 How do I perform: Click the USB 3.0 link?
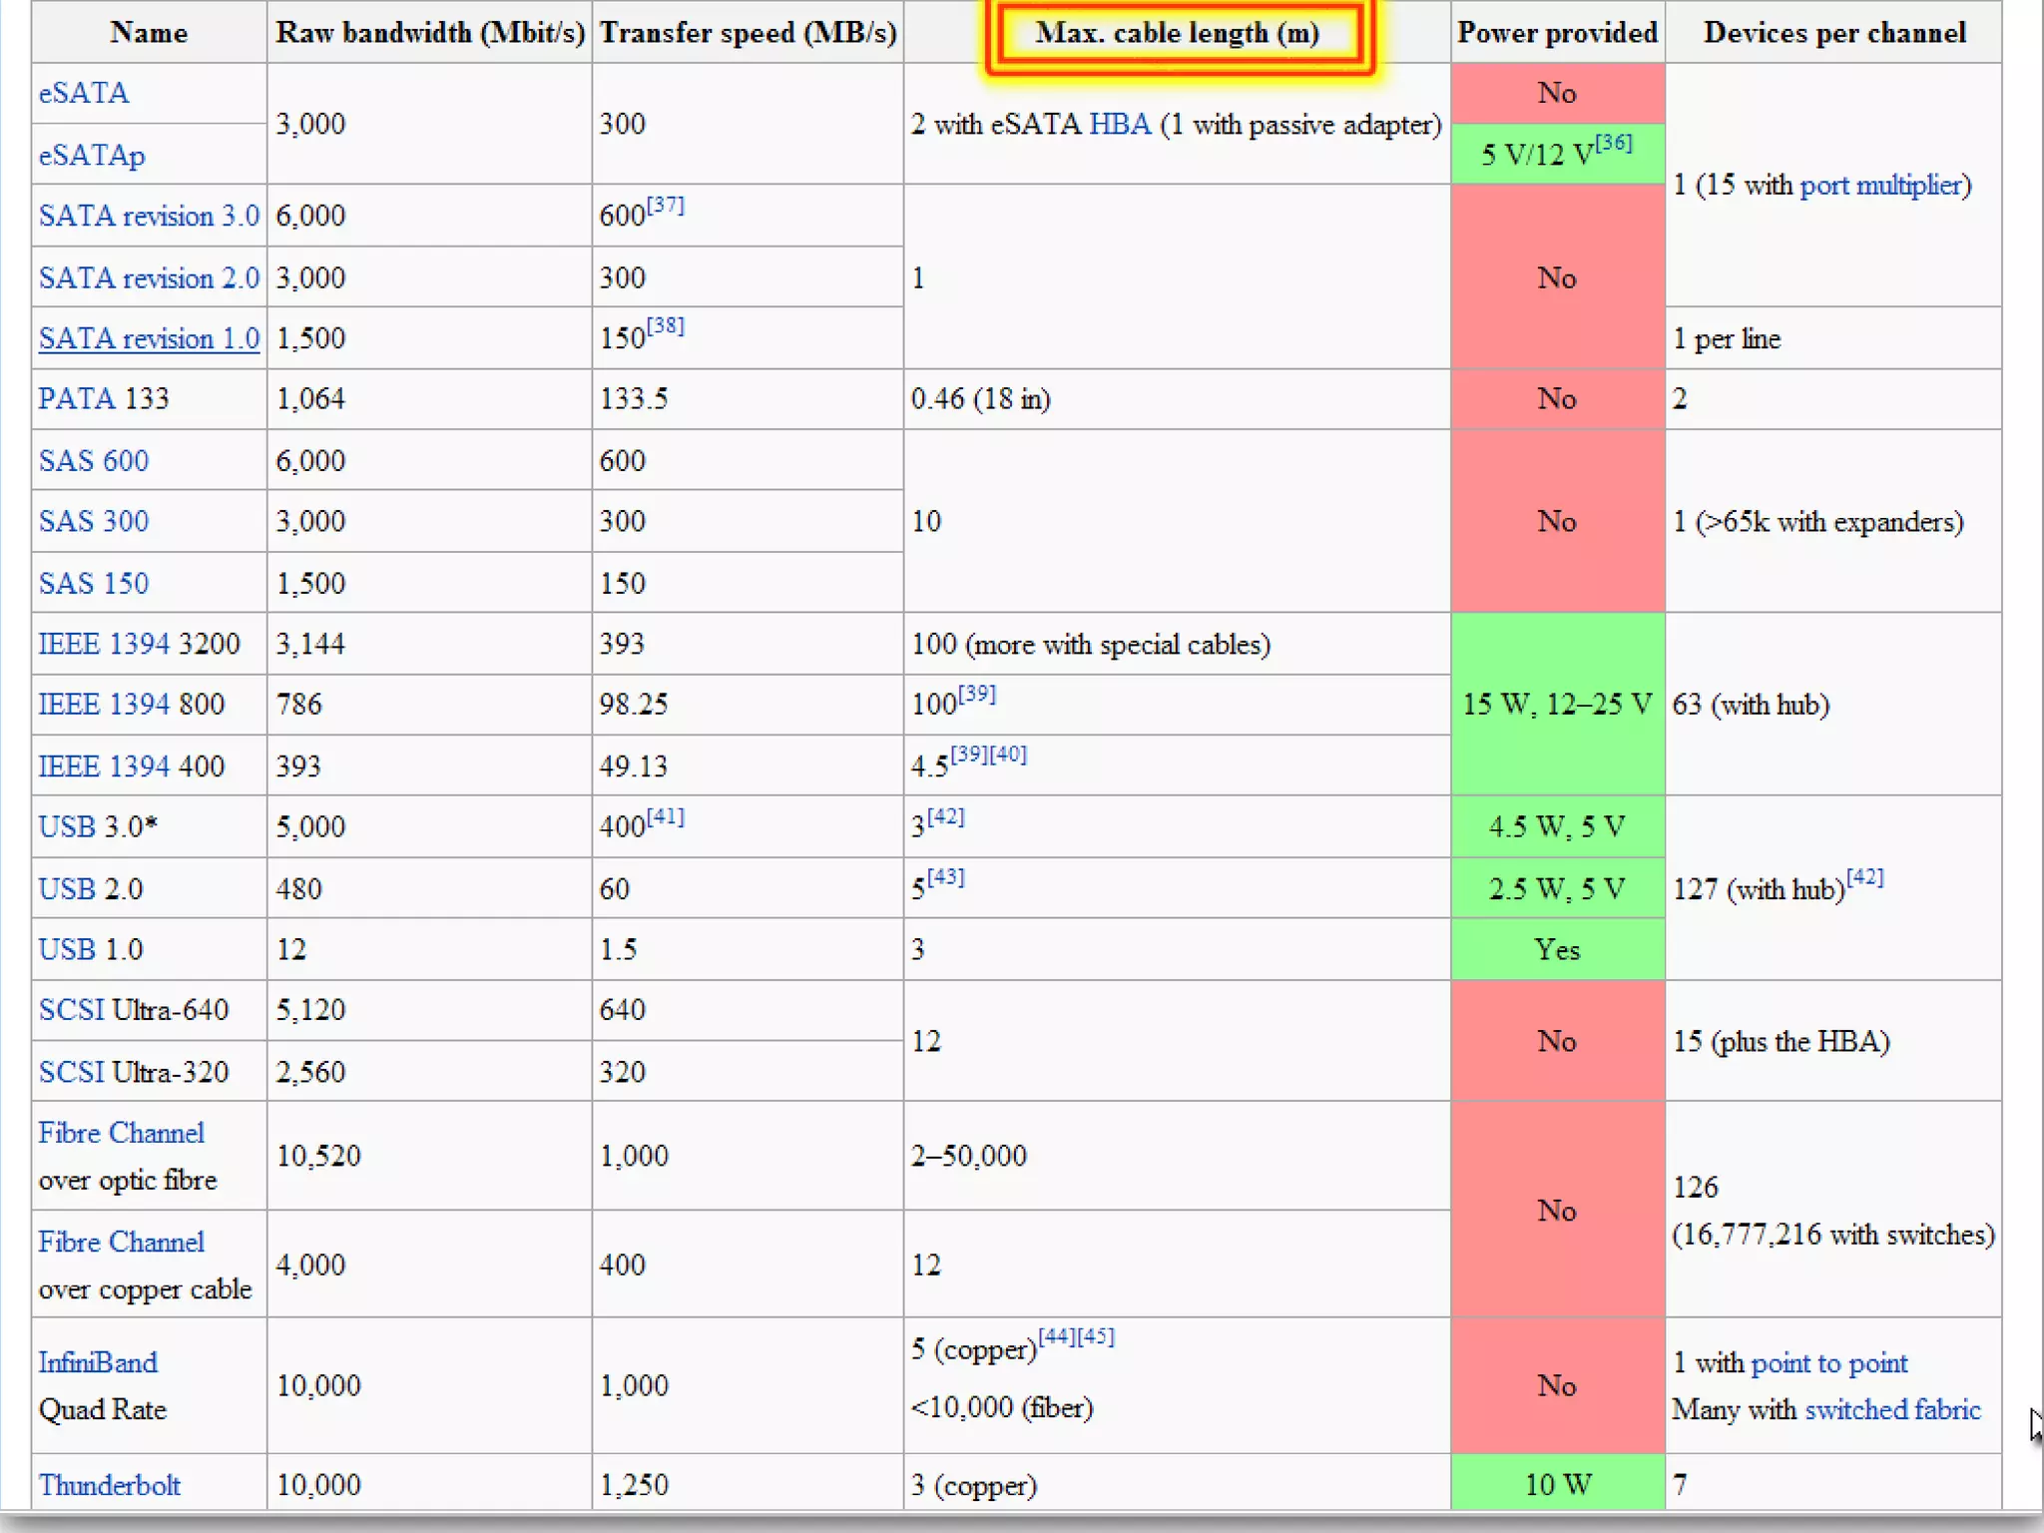pos(67,827)
